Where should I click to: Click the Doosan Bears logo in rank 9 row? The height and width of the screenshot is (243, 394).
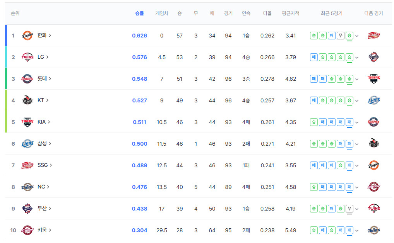27,208
